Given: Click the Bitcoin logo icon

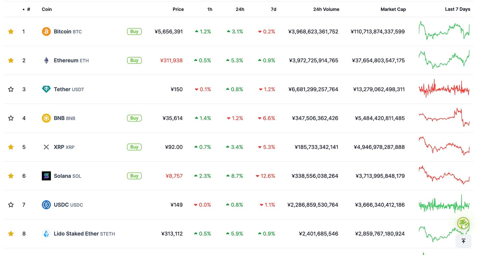Looking at the screenshot, I should [46, 32].
